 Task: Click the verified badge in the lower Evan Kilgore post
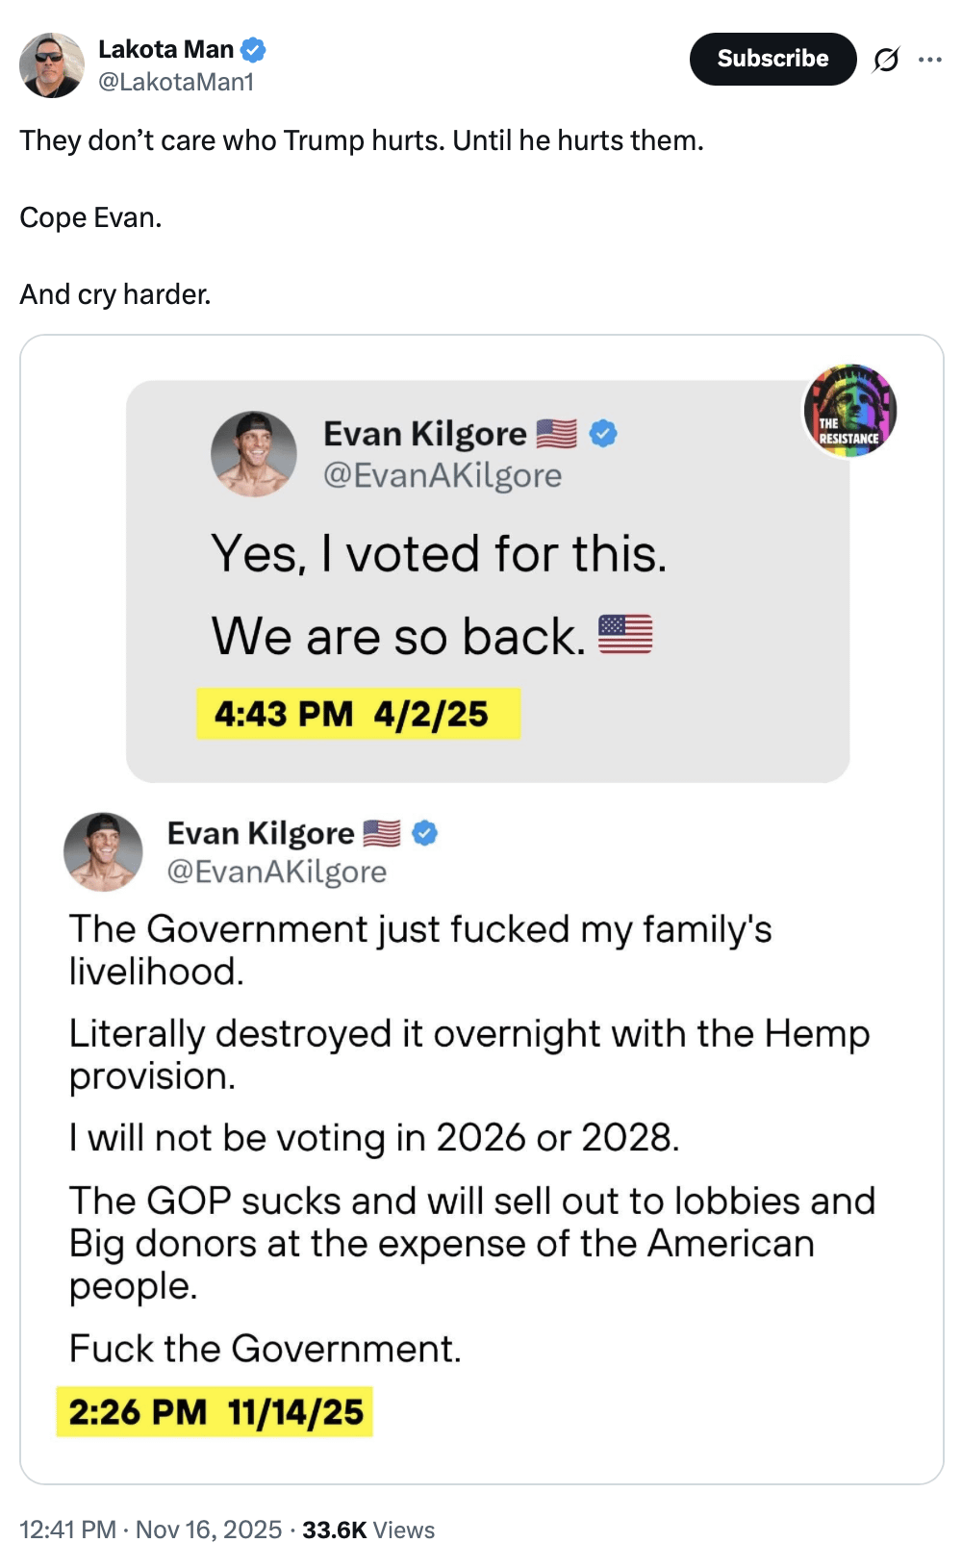pos(425,833)
